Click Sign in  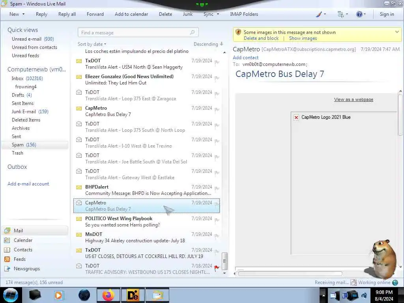point(387,14)
